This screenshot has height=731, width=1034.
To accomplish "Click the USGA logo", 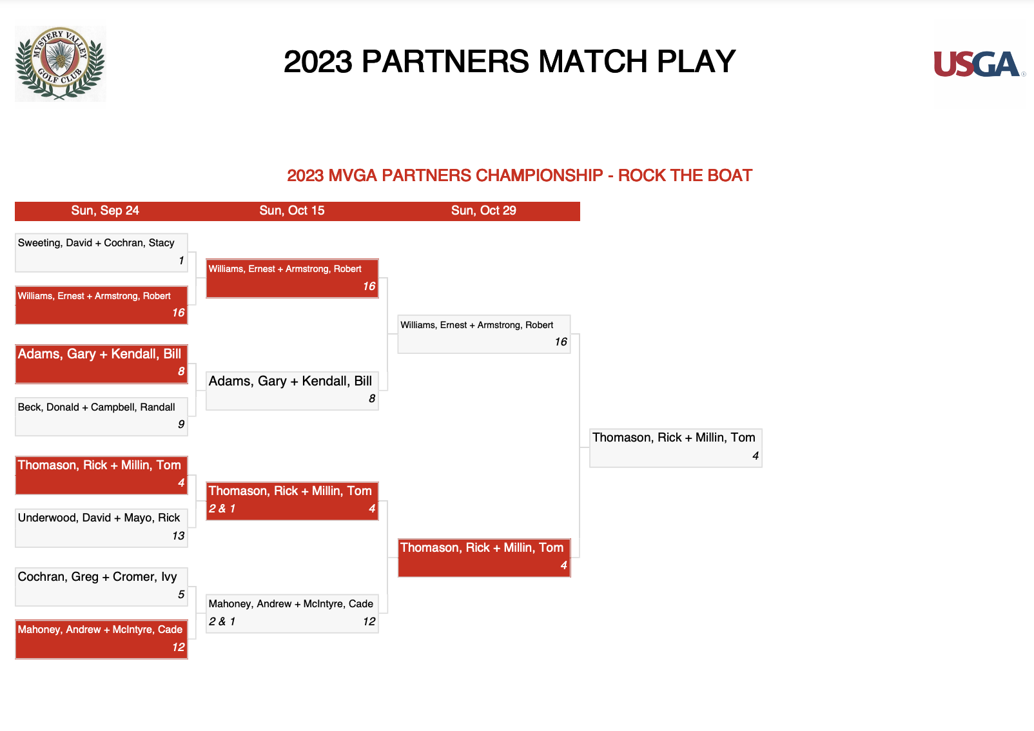I will pyautogui.click(x=979, y=64).
